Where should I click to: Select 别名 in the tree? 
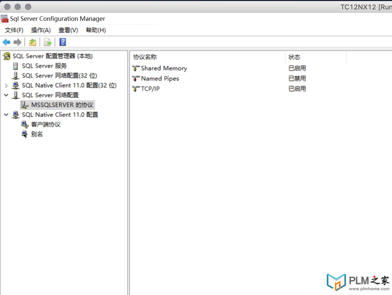pyautogui.click(x=37, y=134)
